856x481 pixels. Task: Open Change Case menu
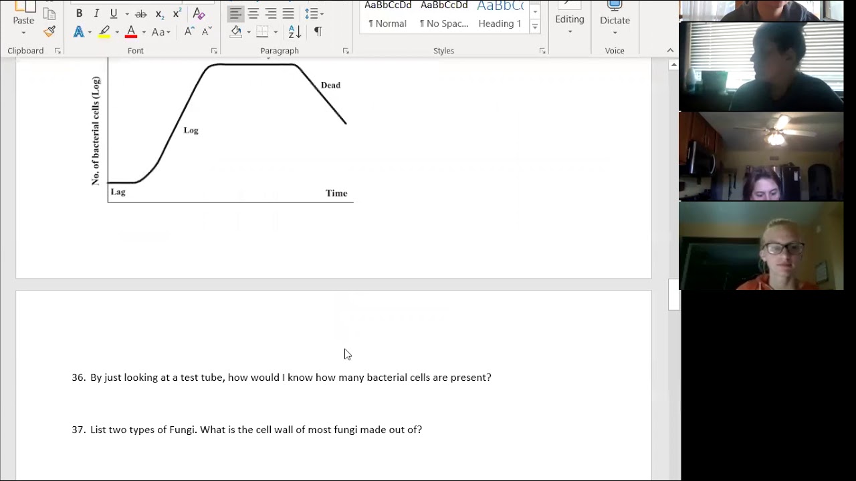click(x=160, y=31)
